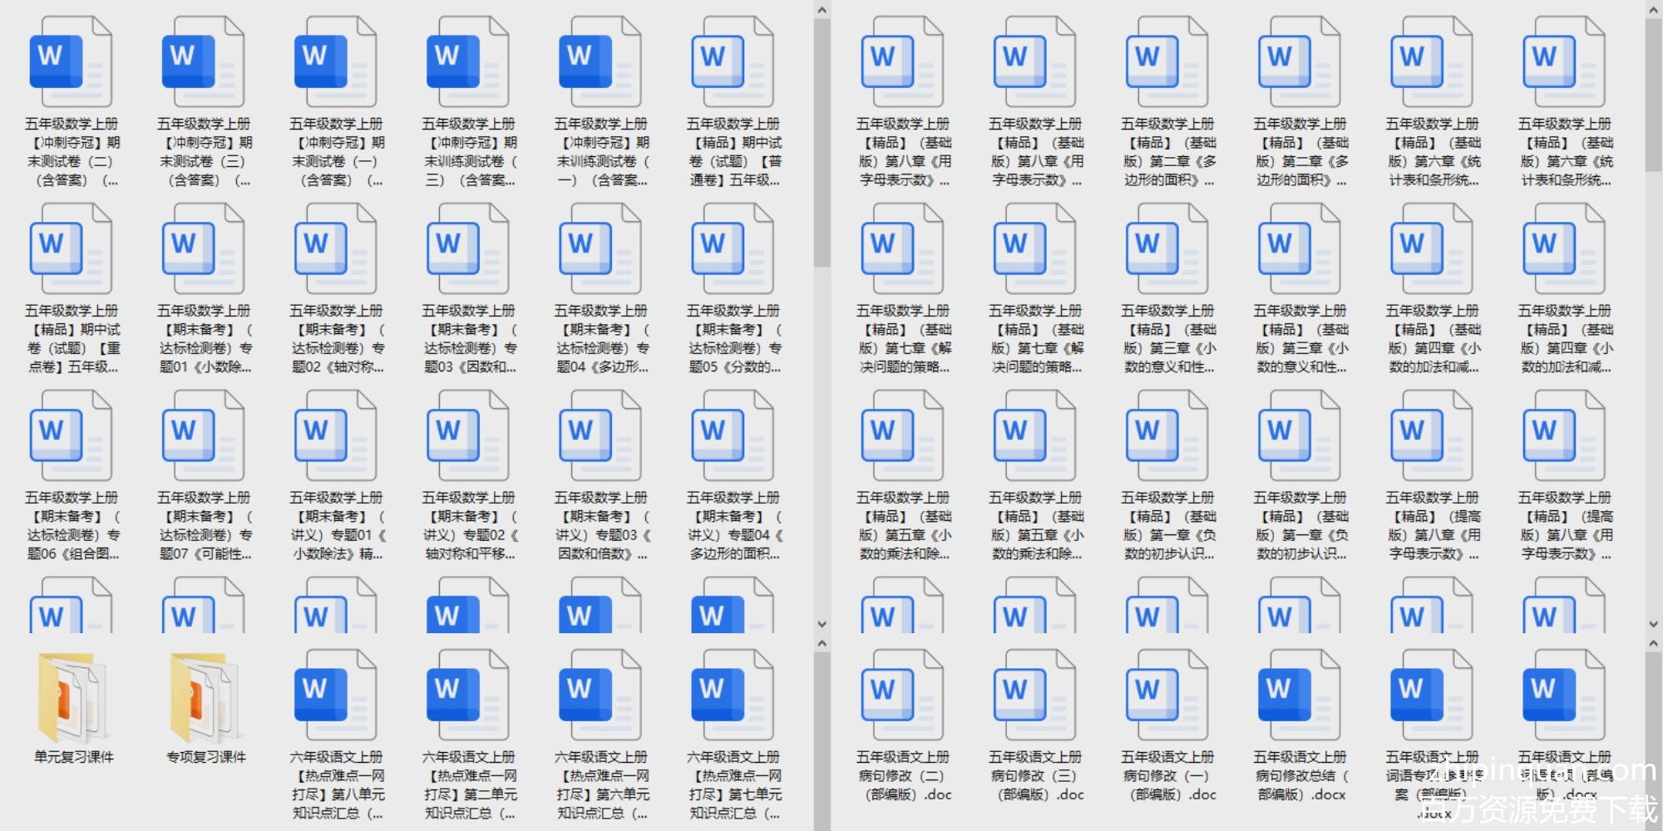This screenshot has height=831, width=1663.
Task: Click scrollbar thumb in top-left file pane
Action: [x=822, y=141]
